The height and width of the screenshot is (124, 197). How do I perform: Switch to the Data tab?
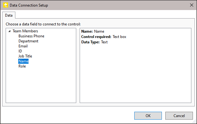tap(9, 15)
